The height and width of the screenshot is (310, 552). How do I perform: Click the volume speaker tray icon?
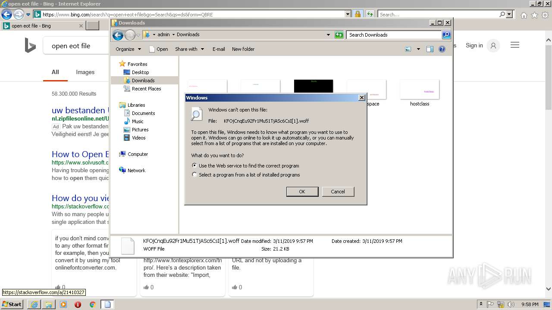[511, 304]
